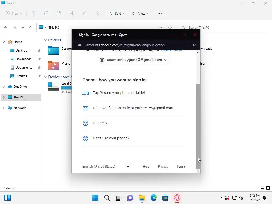
Task: Launch the Chat app from taskbar
Action: [130, 198]
